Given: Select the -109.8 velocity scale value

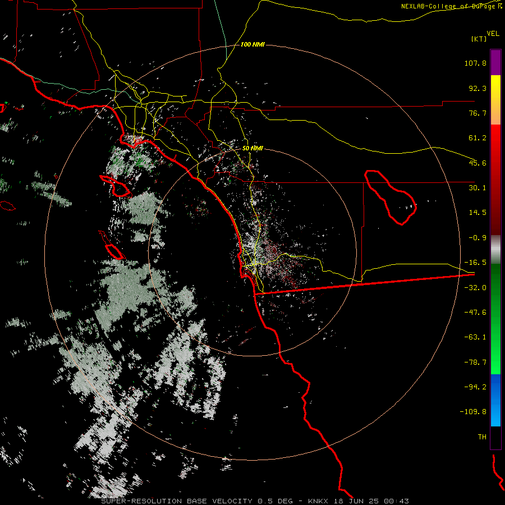Looking at the screenshot, I should click(474, 412).
